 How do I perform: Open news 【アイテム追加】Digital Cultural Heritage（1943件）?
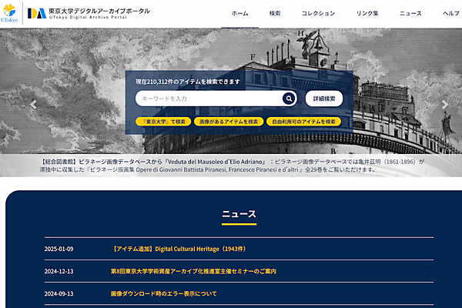tap(179, 249)
